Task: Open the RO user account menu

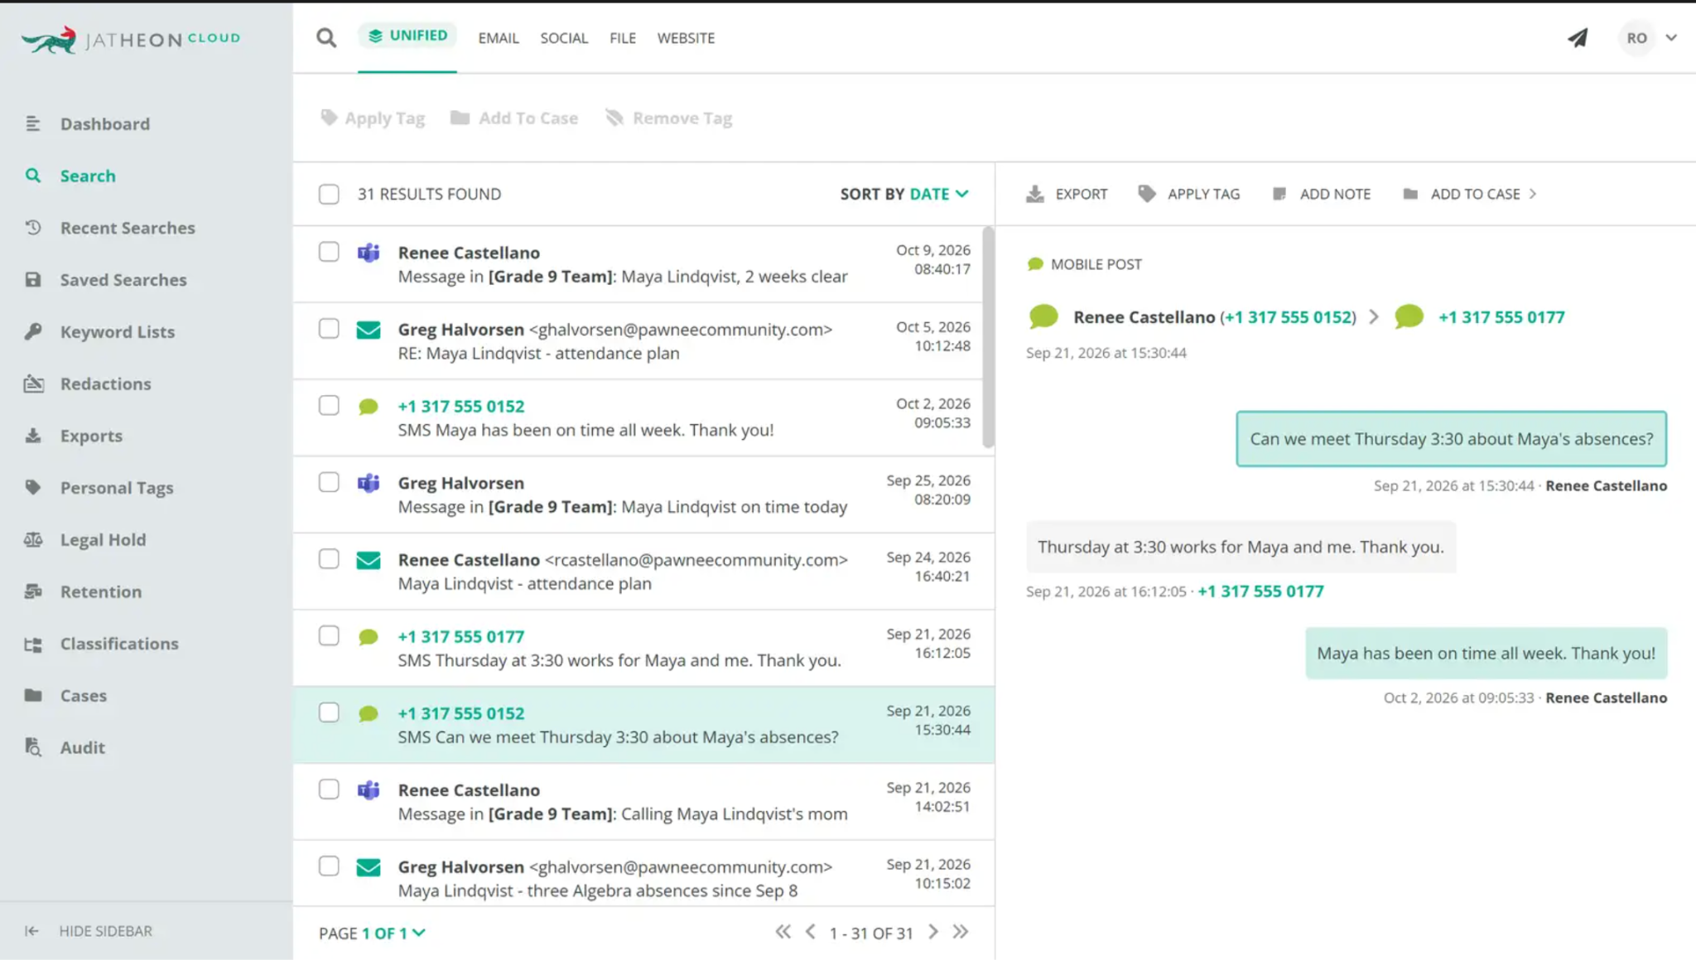Action: coord(1649,38)
